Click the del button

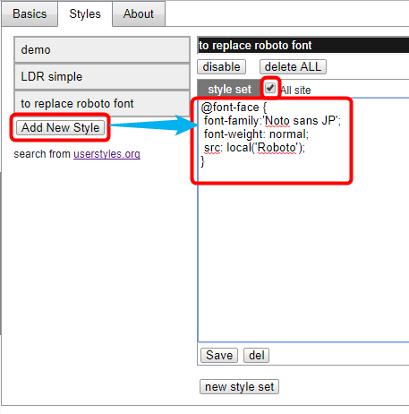[x=257, y=356]
